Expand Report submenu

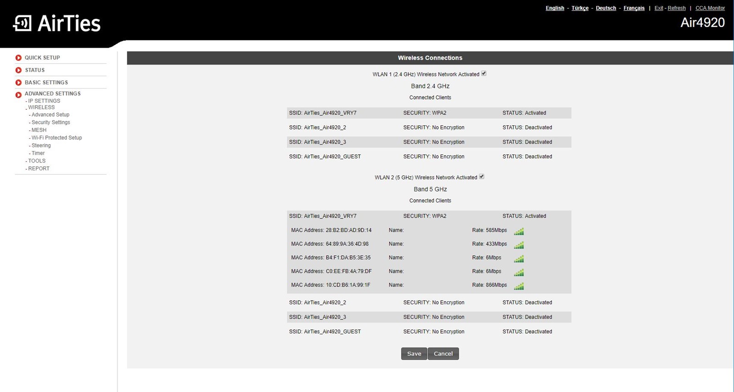[x=39, y=169]
